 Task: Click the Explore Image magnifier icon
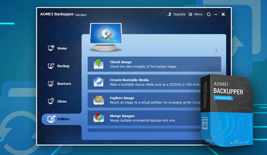click(x=99, y=100)
